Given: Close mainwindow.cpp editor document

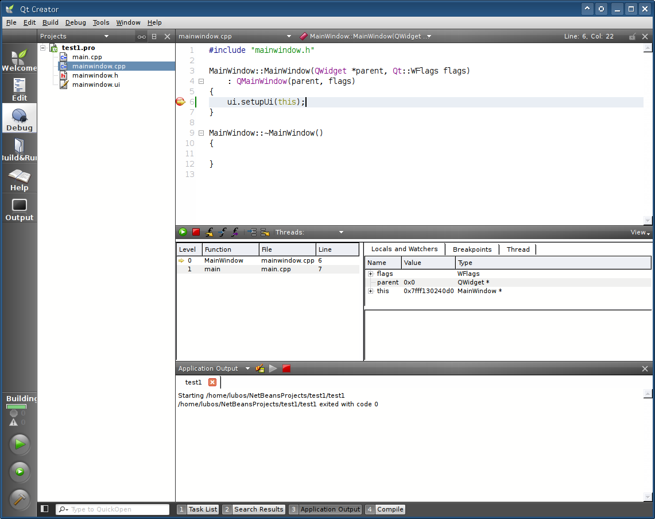Looking at the screenshot, I should point(645,36).
